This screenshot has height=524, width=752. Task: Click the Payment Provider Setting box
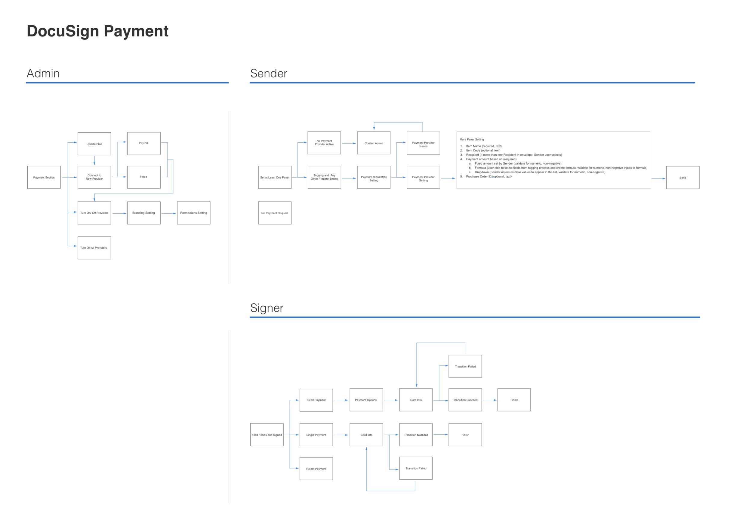(x=424, y=177)
